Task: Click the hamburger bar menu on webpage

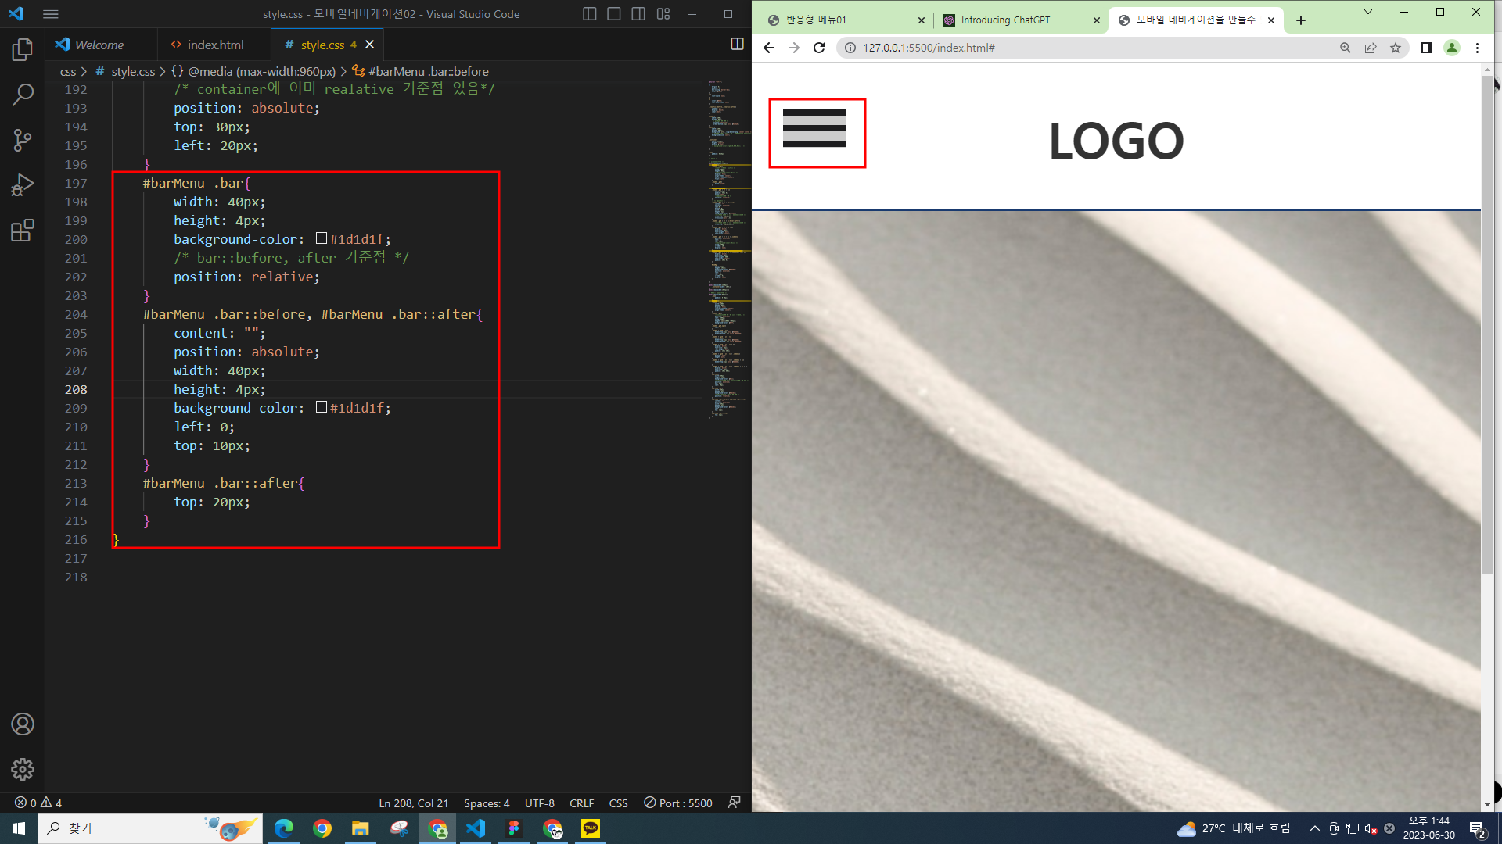Action: click(x=814, y=129)
